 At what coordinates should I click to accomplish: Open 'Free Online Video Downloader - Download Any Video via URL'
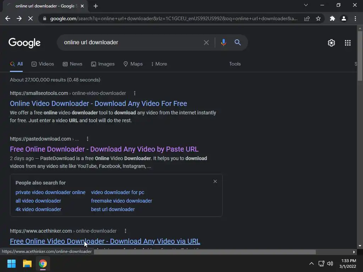tap(105, 241)
